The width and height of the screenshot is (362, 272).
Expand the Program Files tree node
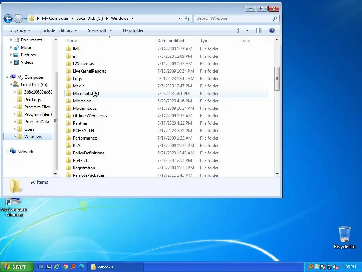click(x=14, y=107)
